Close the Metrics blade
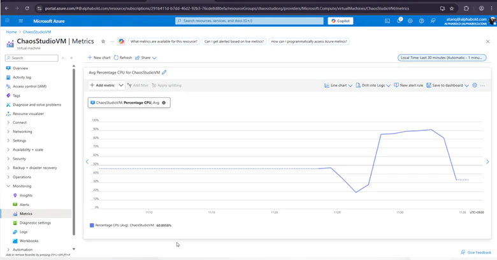 [488, 41]
